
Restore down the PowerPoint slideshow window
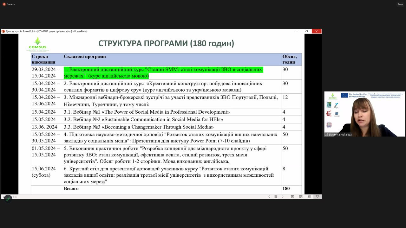(x=306, y=31)
